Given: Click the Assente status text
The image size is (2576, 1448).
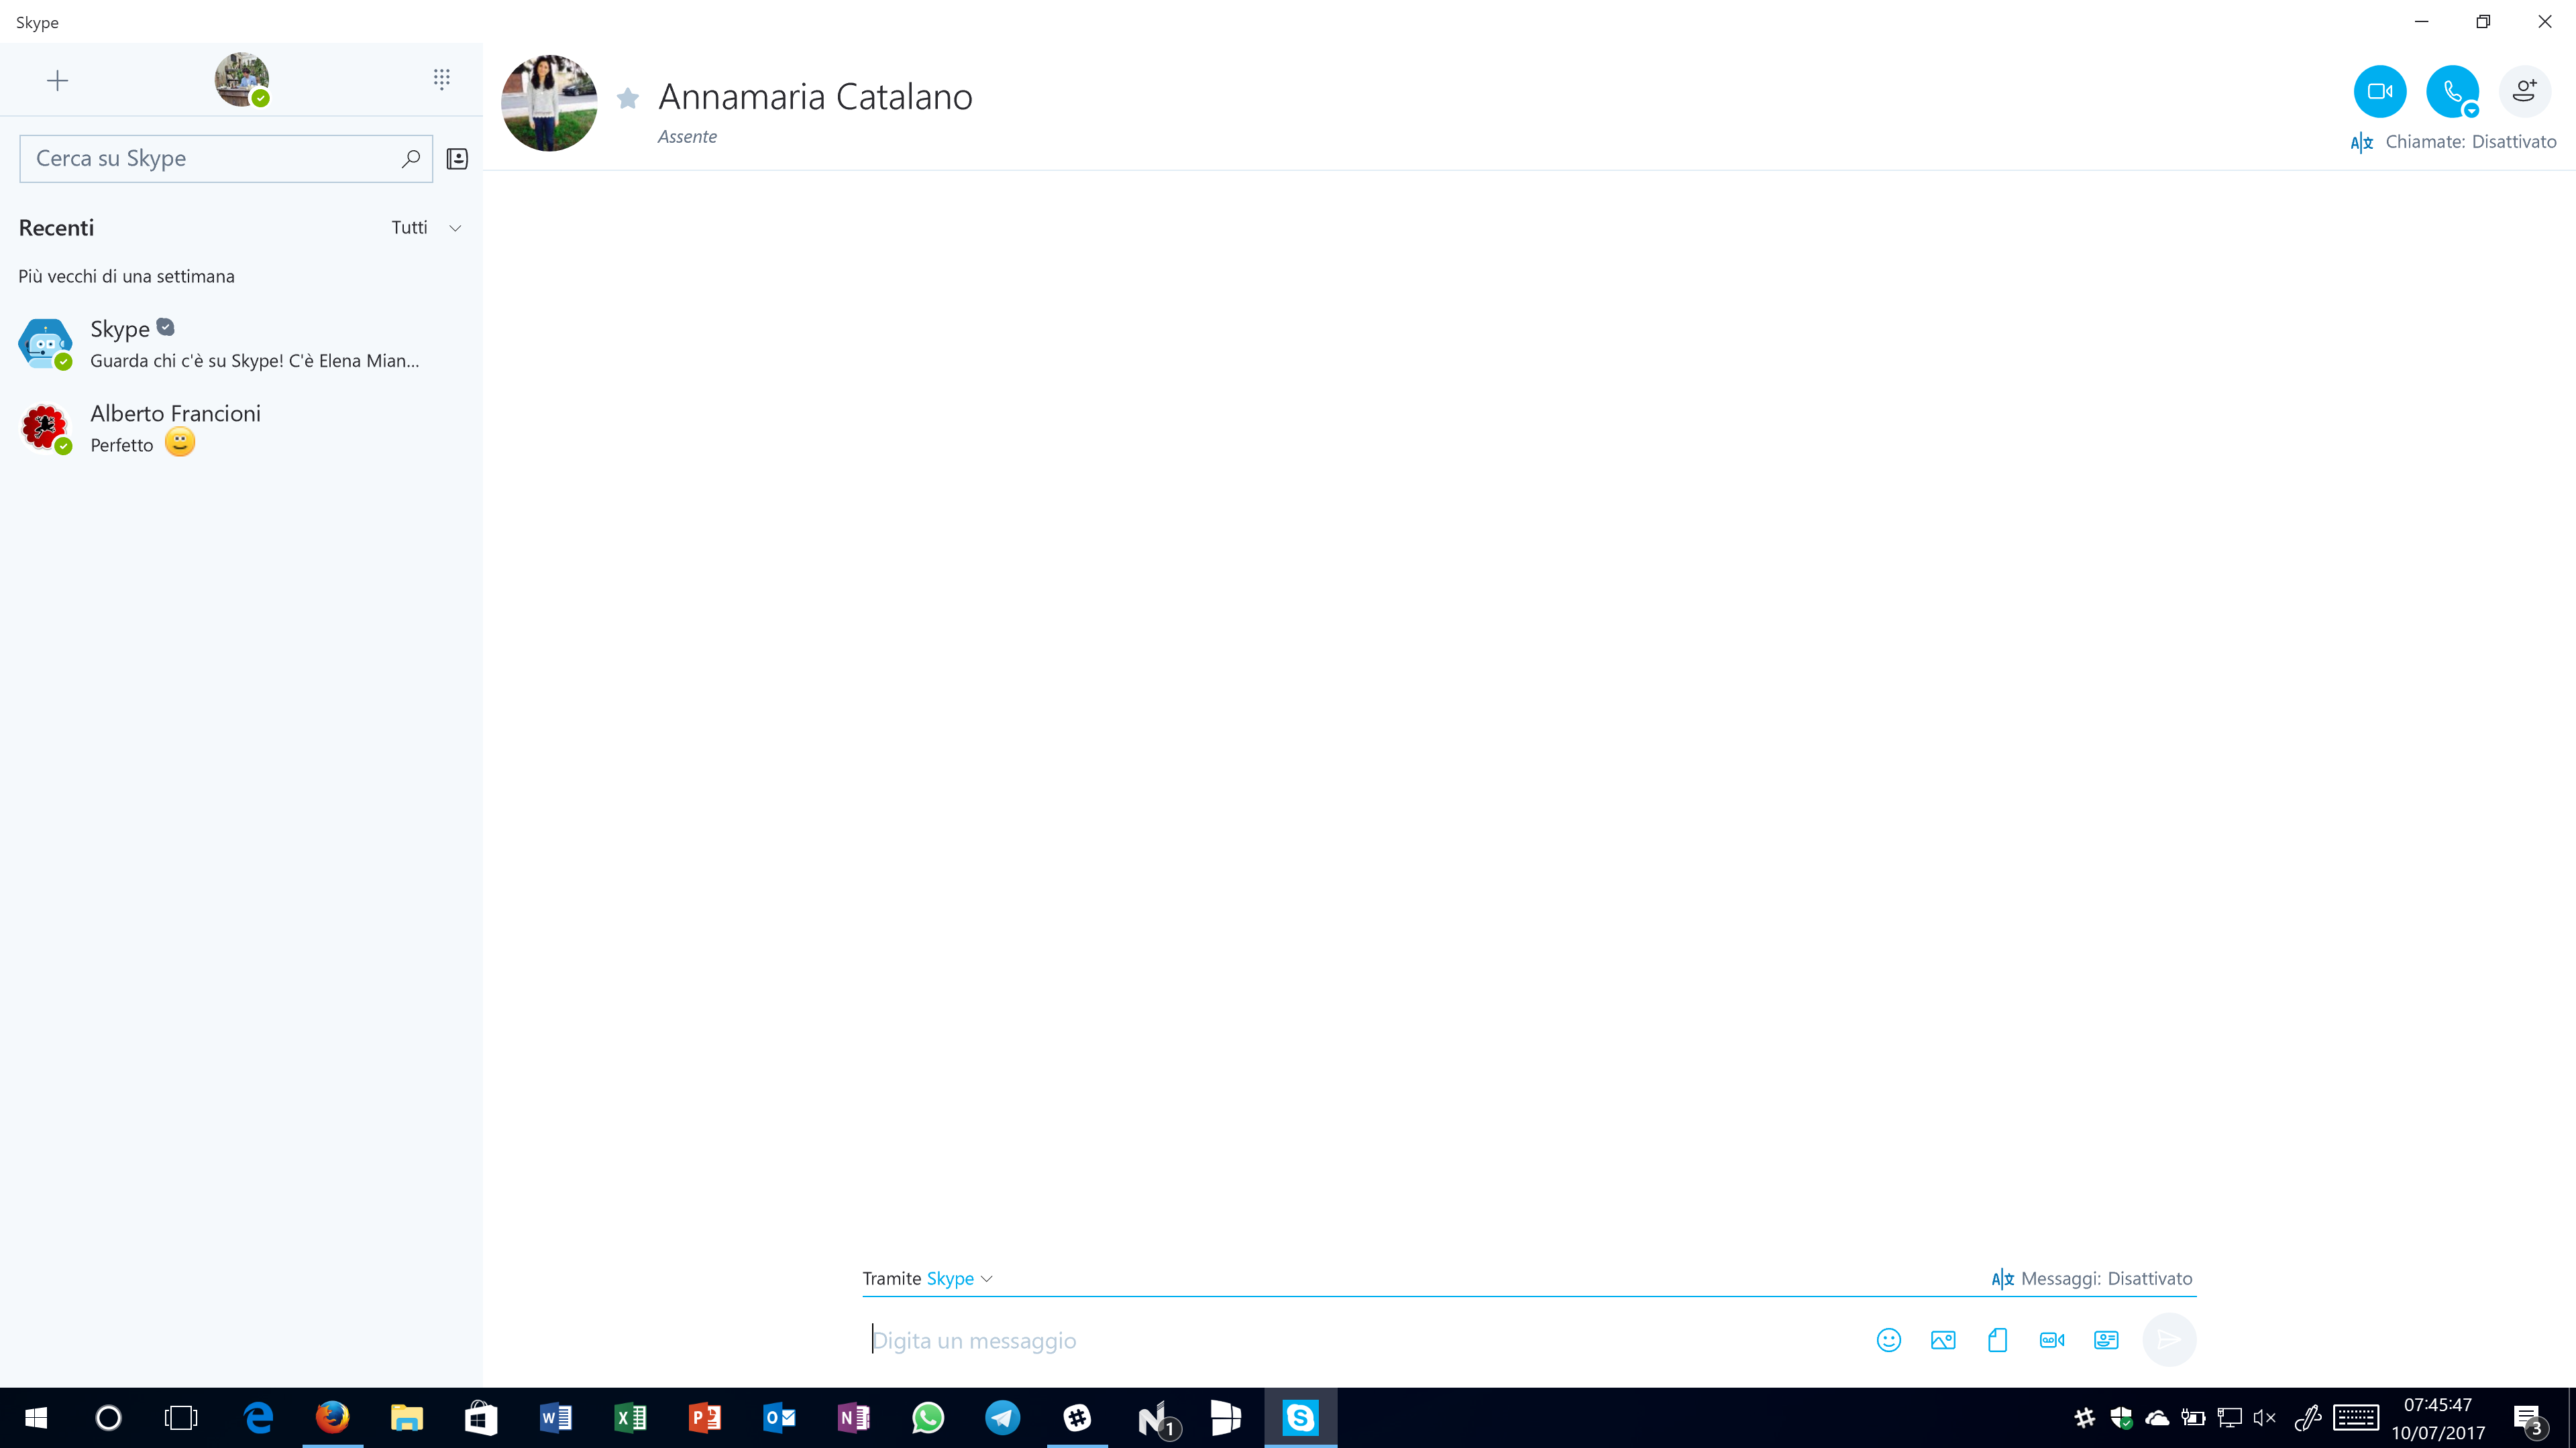Looking at the screenshot, I should (x=687, y=137).
